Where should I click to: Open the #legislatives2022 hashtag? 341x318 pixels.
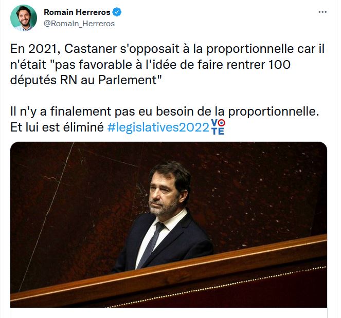[158, 127]
